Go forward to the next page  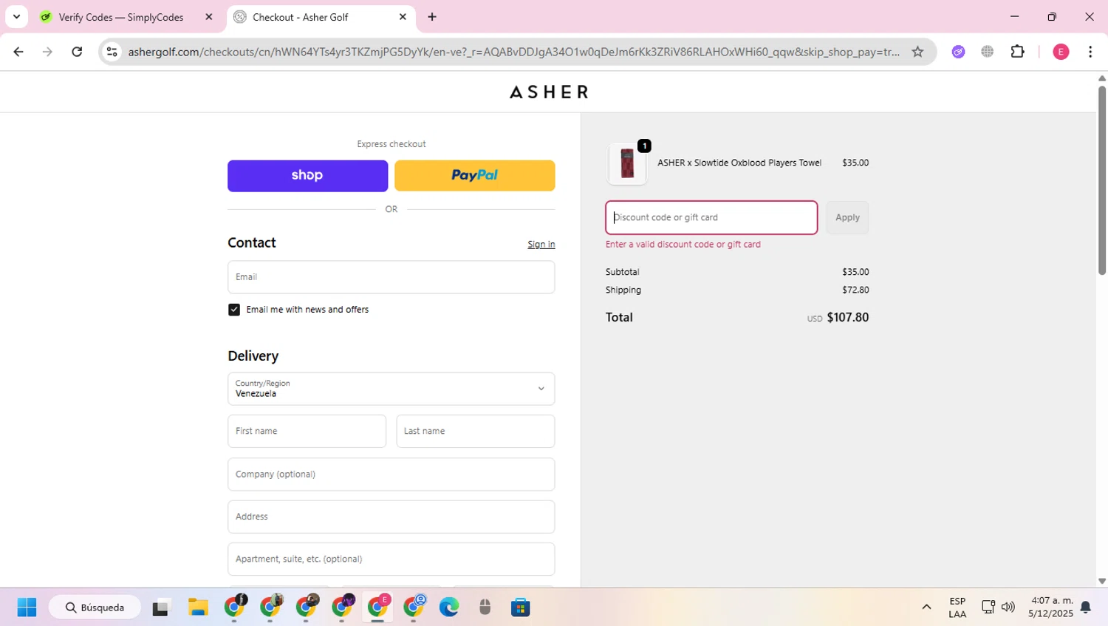(x=47, y=52)
